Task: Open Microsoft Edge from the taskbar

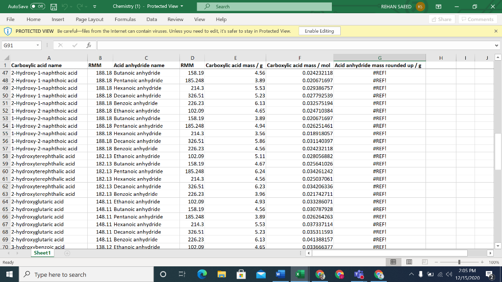Action: pos(202,275)
